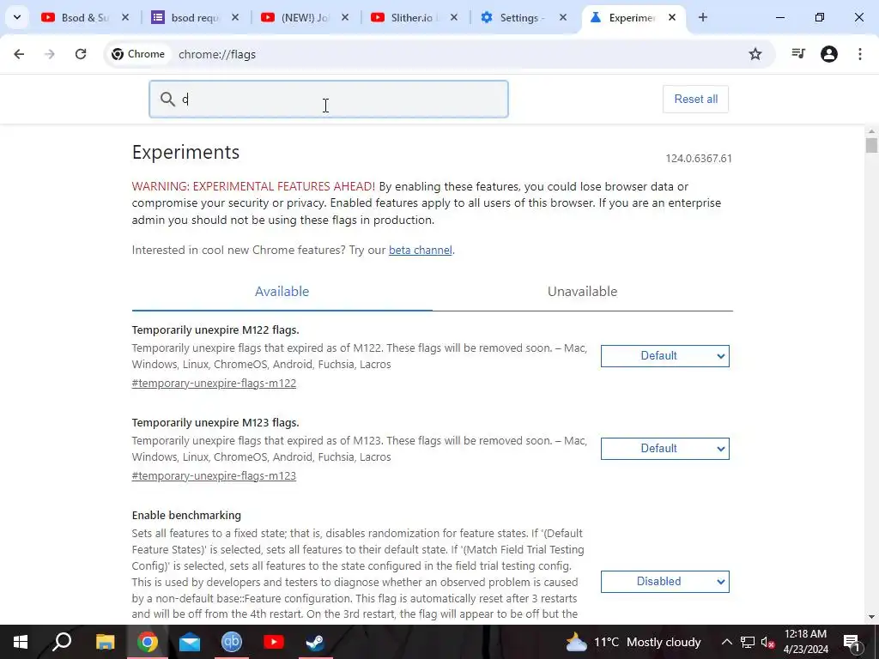Image resolution: width=879 pixels, height=659 pixels.
Task: Expand the M123 flags Default dropdown
Action: (x=665, y=448)
